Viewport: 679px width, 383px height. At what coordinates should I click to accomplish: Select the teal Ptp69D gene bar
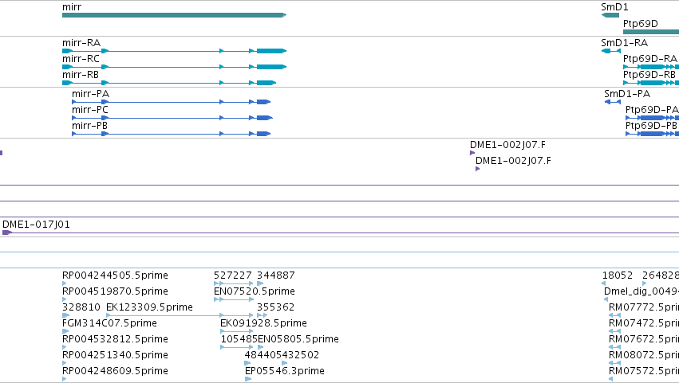pos(651,32)
